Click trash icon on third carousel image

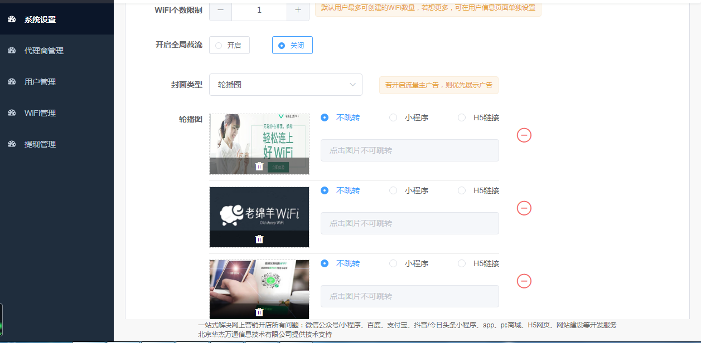pyautogui.click(x=259, y=312)
